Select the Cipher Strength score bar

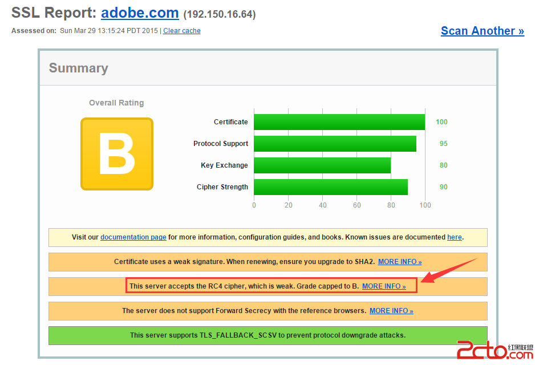331,187
